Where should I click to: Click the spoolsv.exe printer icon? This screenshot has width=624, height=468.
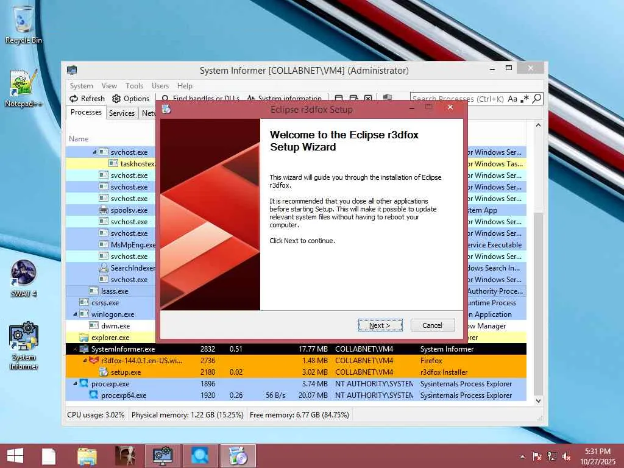[x=104, y=210]
